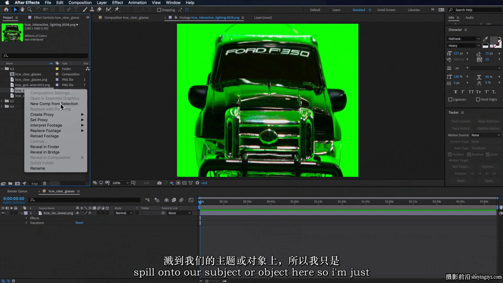Toggle the Scale checkbox in Tracker
Image resolution: width=503 pixels, height=283 pixels.
pos(488,155)
